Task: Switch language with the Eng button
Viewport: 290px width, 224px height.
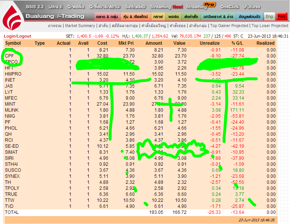Action: [x=269, y=17]
